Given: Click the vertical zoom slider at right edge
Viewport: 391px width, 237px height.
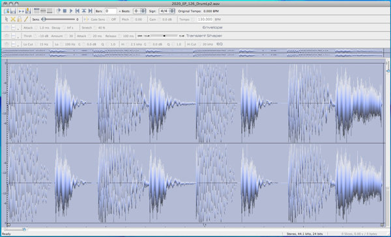Looking at the screenshot, I should click(x=388, y=71).
